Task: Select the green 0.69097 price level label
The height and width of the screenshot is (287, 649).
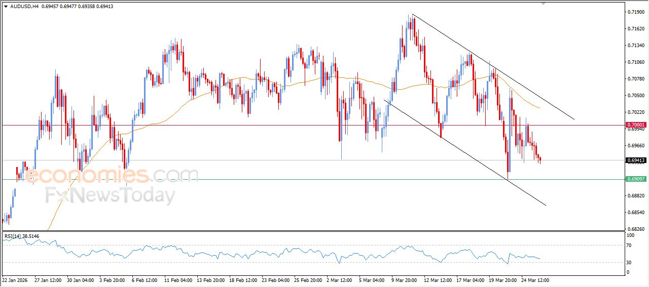Action: 636,179
